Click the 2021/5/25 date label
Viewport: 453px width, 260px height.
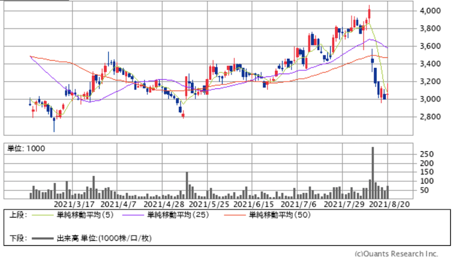(x=209, y=204)
